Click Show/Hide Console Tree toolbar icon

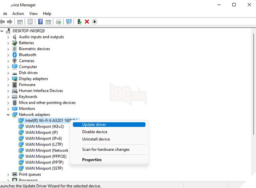click(x=20, y=21)
